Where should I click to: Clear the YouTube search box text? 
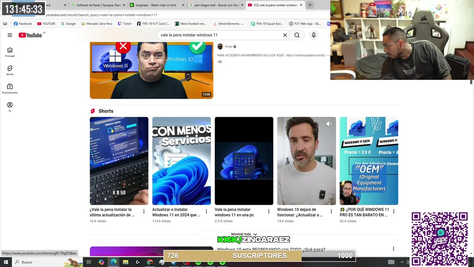[285, 35]
